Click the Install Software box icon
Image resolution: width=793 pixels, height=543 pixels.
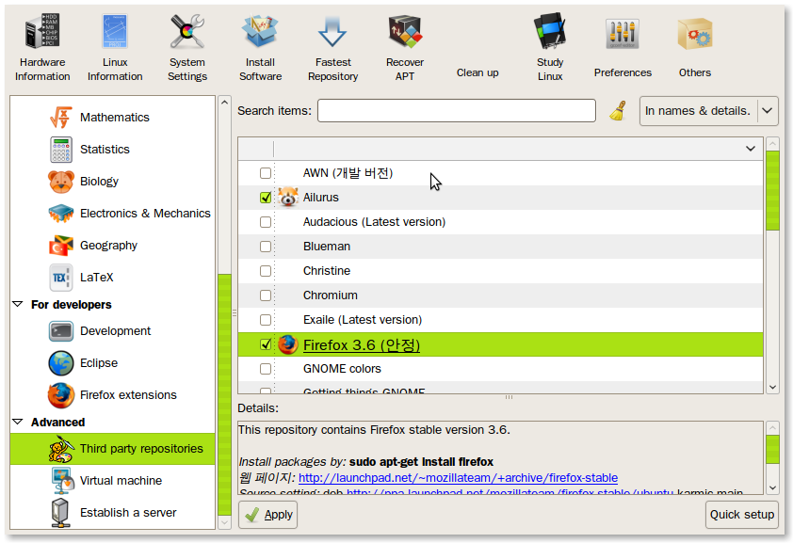click(260, 31)
